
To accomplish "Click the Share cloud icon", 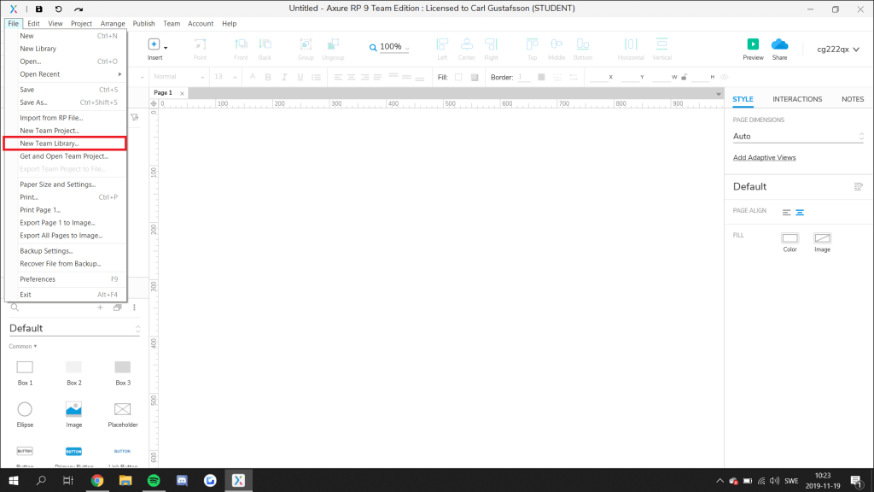I will tap(779, 44).
